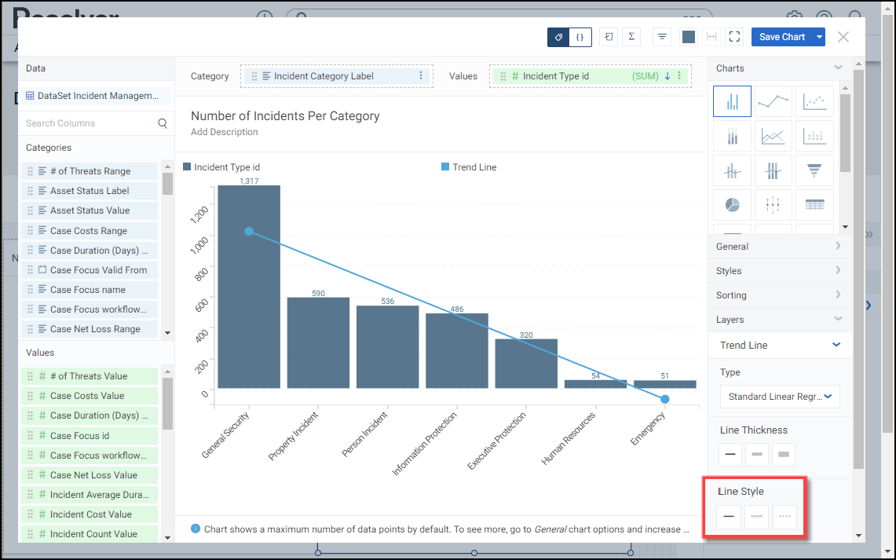The width and height of the screenshot is (896, 560).
Task: Open the Styles section
Action: 778,271
